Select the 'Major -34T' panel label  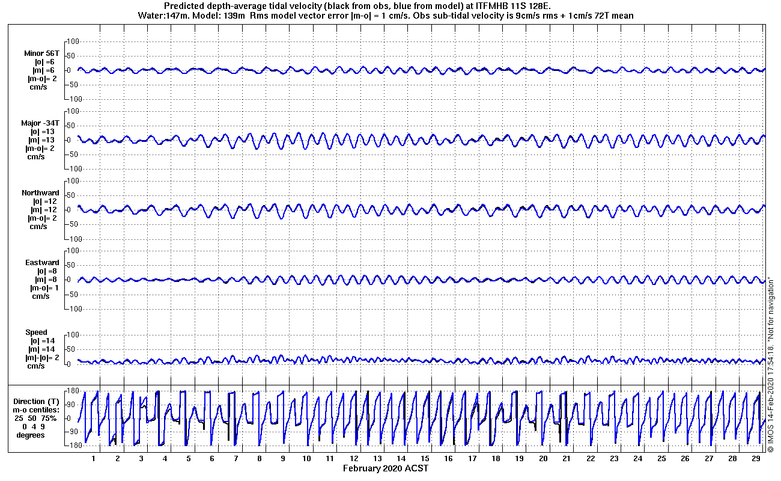(x=40, y=123)
